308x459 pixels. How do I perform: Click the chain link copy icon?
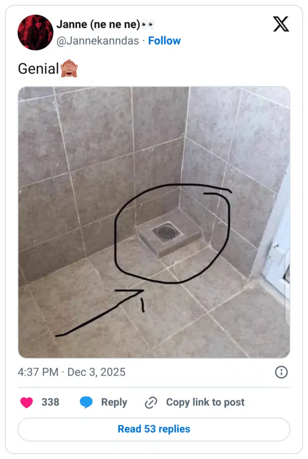[x=151, y=402]
